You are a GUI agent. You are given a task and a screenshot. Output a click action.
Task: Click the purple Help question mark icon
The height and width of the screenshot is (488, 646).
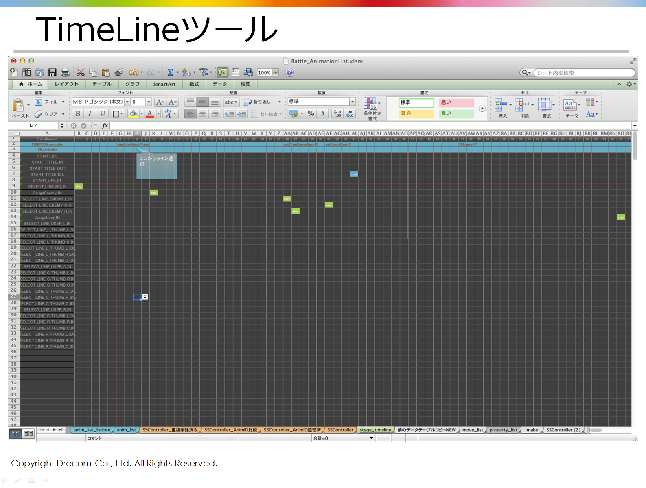289,72
